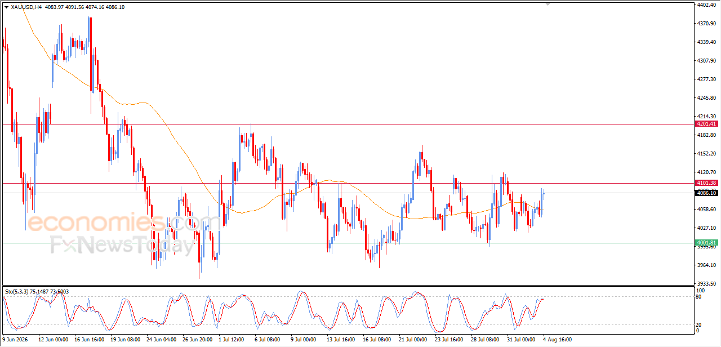Image resolution: width=721 pixels, height=347 pixels.
Task: Click the 9 Jun 2026 date label
Action: click(x=16, y=340)
